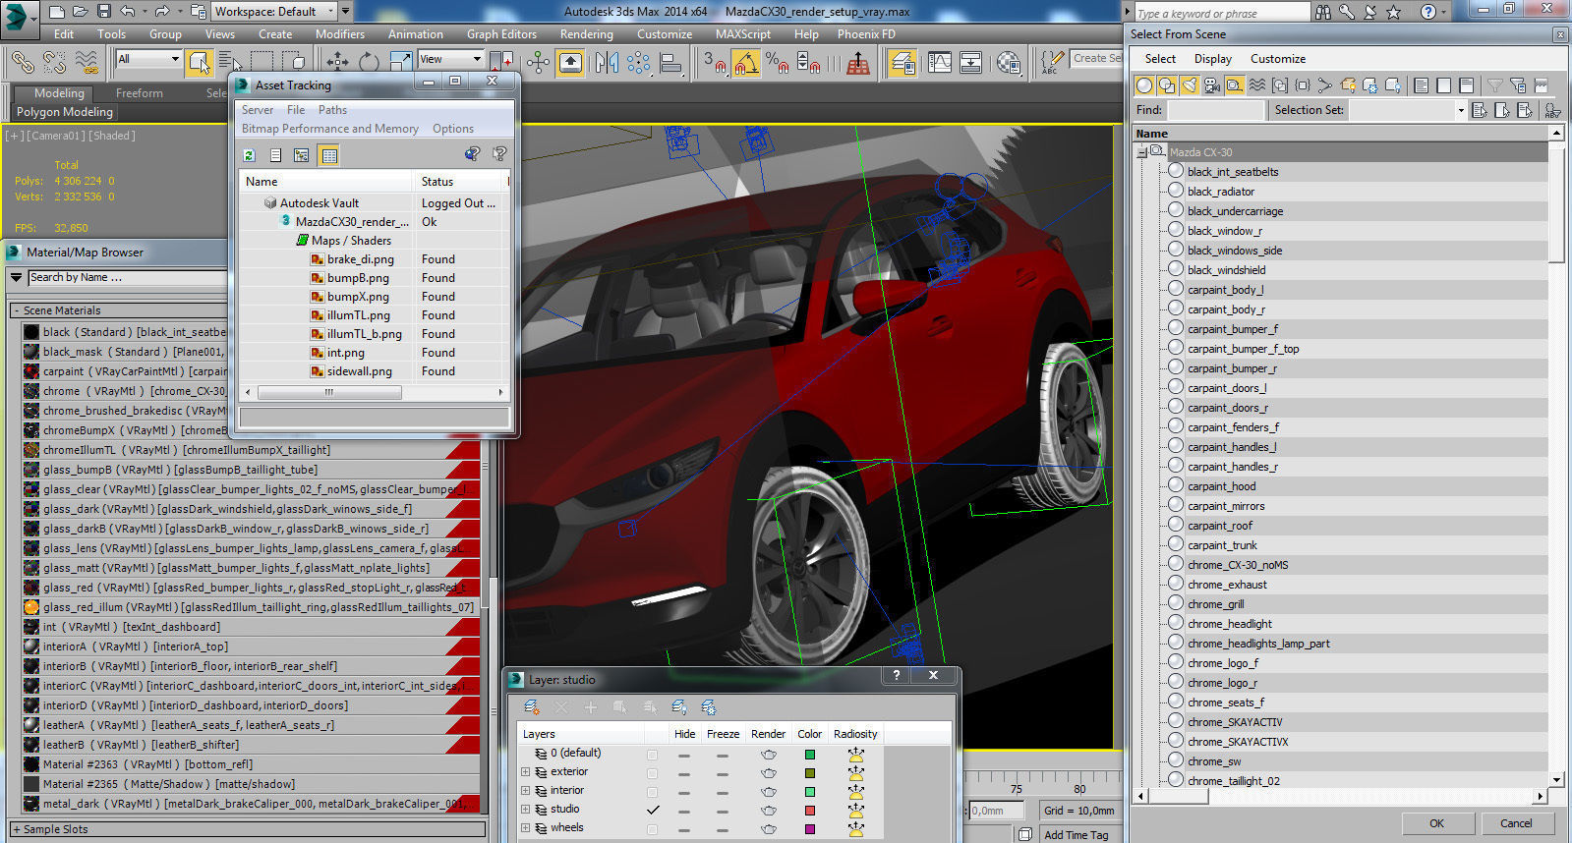This screenshot has width=1572, height=843.
Task: Click the color swatch of wheels layer
Action: (810, 829)
